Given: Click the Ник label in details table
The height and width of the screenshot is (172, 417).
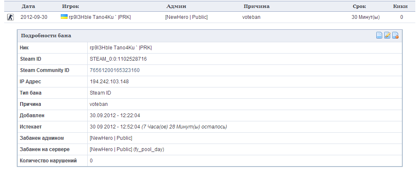Looking at the screenshot, I should 24,48.
